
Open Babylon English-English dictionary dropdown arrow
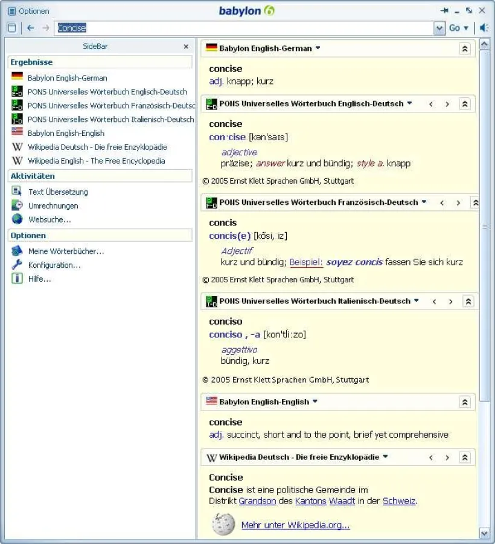315,401
